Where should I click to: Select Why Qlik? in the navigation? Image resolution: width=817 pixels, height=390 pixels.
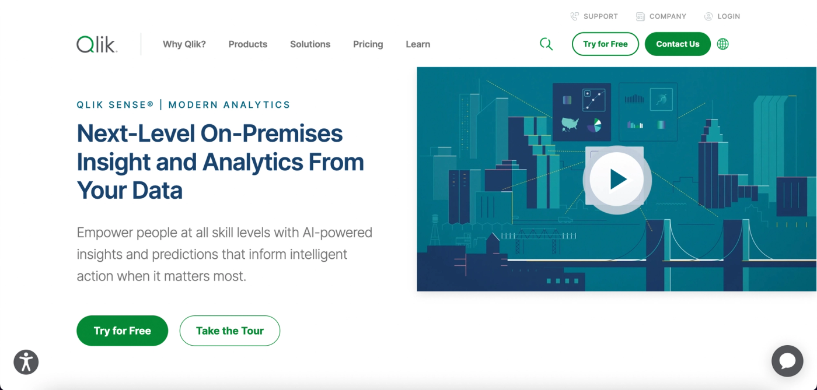pyautogui.click(x=184, y=44)
